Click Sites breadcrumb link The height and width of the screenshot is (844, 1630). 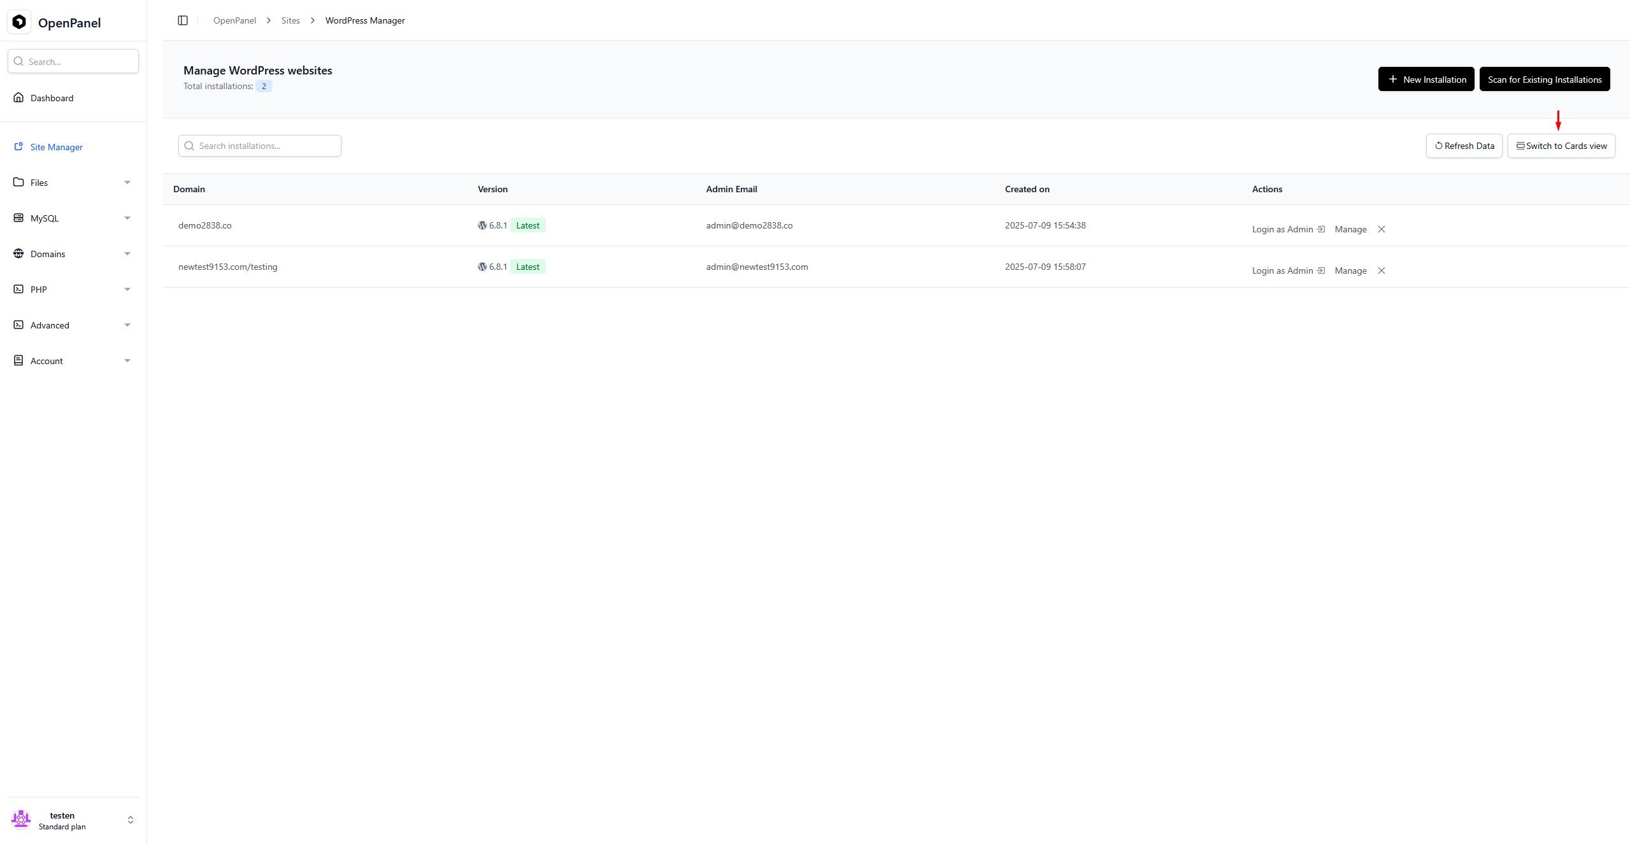point(290,20)
